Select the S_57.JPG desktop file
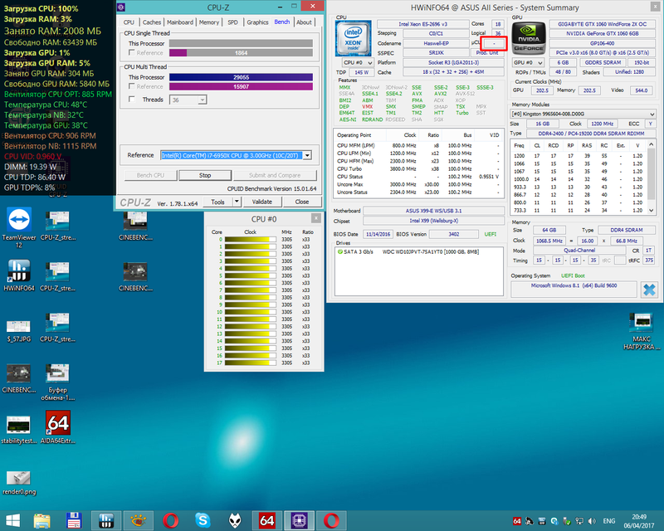 coord(19,331)
